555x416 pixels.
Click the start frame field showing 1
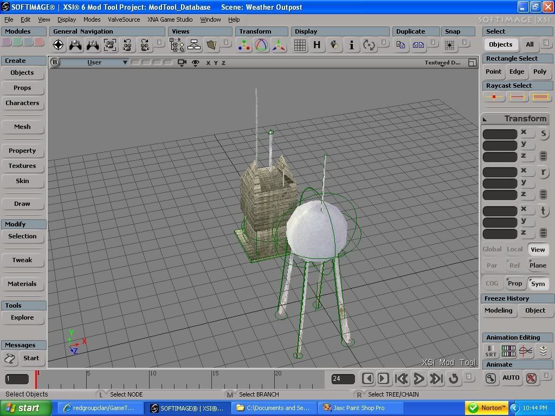tap(17, 379)
